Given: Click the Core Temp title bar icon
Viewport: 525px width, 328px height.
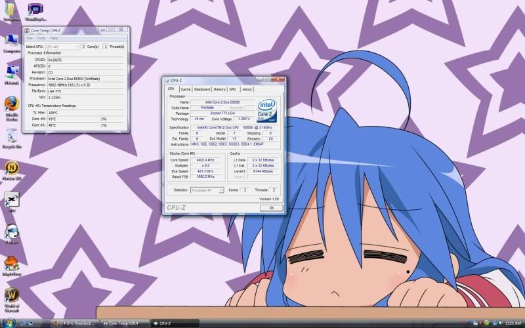Looking at the screenshot, I should (27, 30).
